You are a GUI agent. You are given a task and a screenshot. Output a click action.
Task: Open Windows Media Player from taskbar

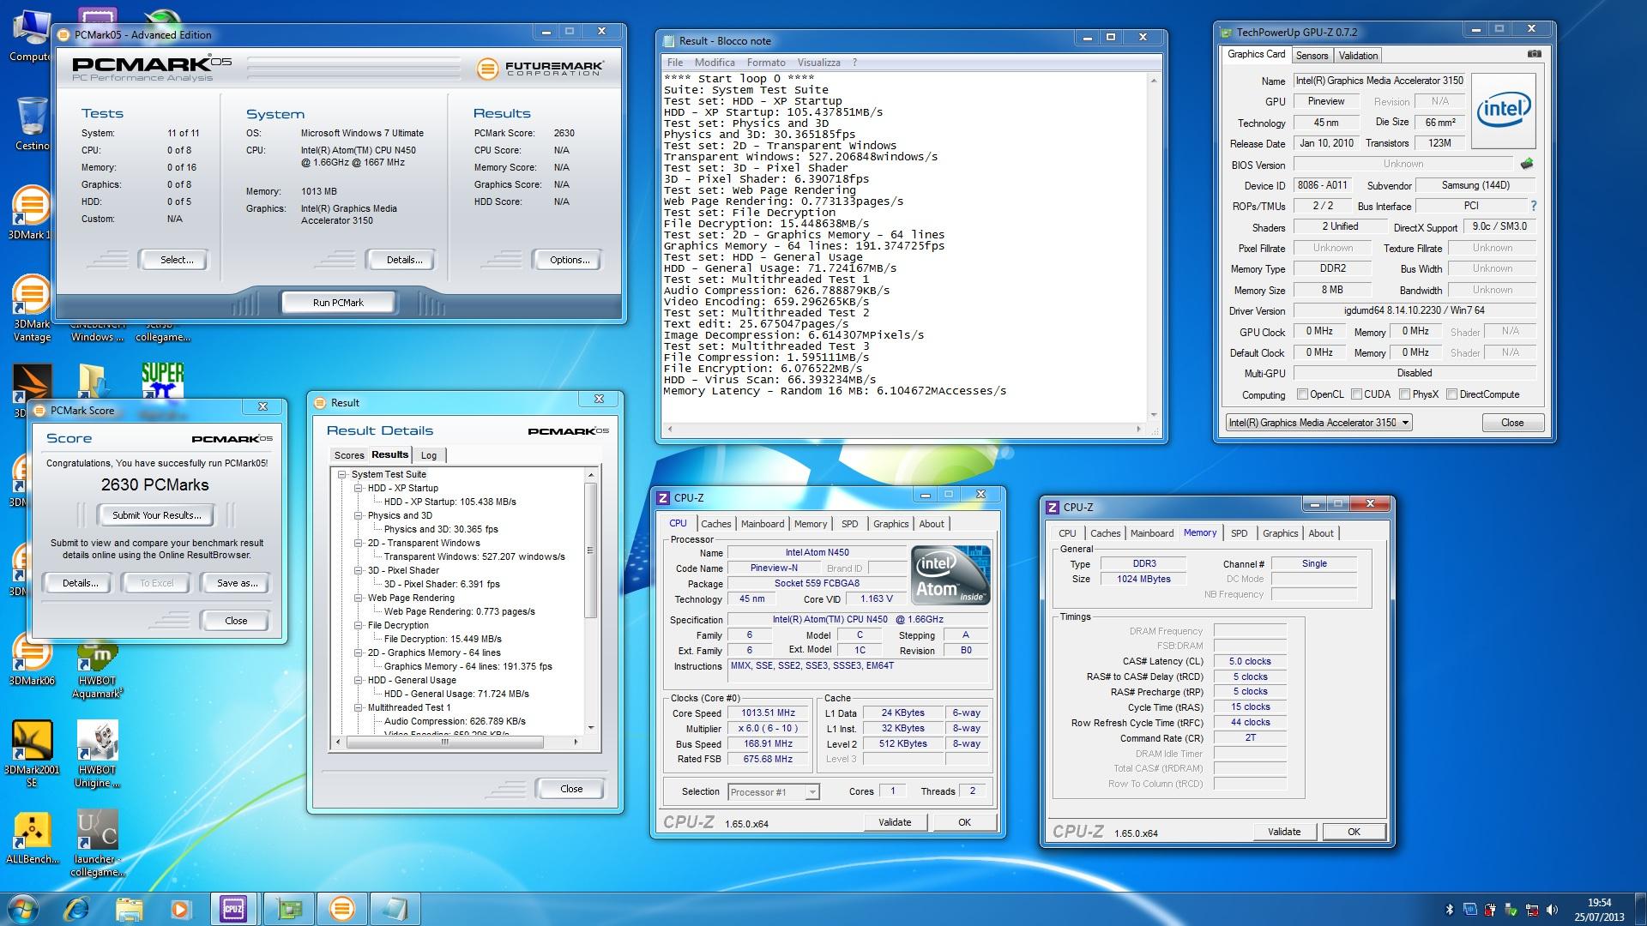[x=180, y=909]
